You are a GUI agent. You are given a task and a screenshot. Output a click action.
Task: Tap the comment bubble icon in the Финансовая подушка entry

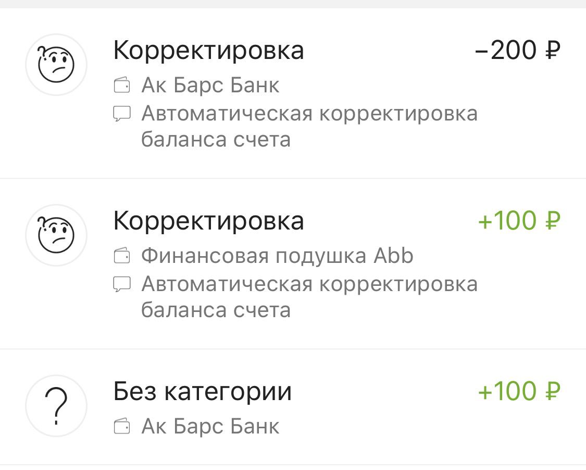121,283
